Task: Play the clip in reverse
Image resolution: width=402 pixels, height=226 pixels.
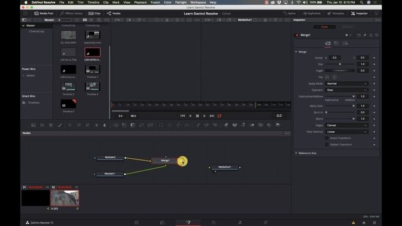Action: click(190, 116)
